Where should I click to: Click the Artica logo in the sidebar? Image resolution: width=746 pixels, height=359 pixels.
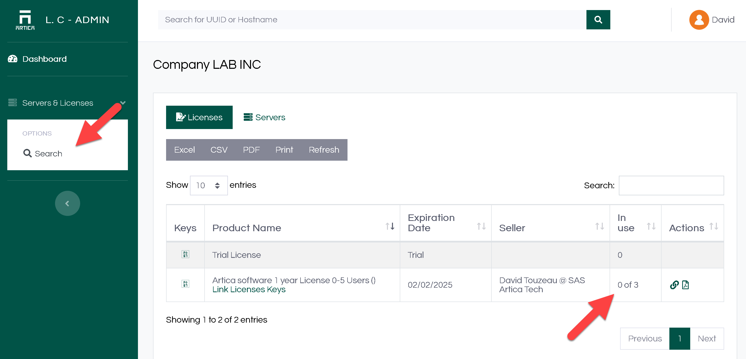(x=25, y=20)
